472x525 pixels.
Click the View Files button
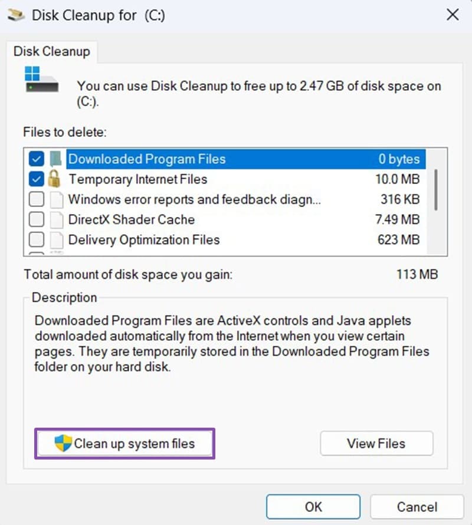point(376,443)
